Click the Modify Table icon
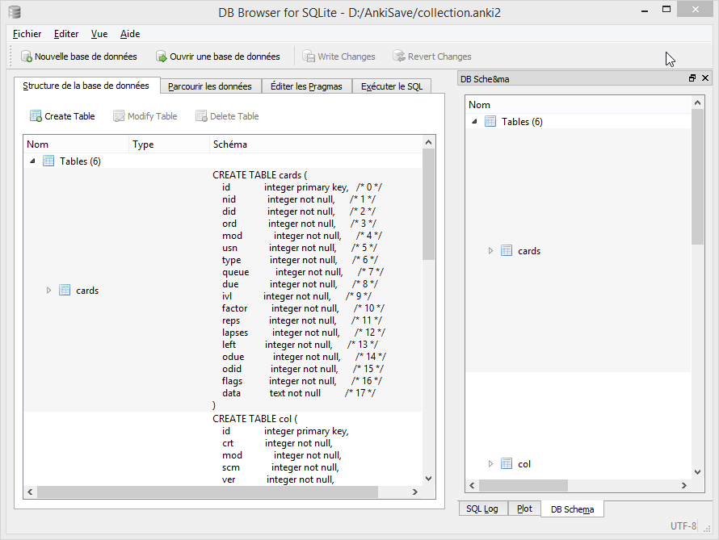 pyautogui.click(x=118, y=115)
